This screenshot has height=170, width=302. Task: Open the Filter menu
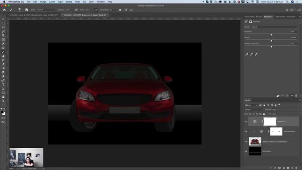click(x=77, y=2)
